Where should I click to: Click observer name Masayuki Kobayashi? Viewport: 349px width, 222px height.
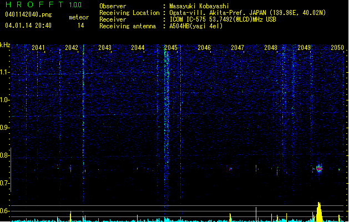click(x=199, y=6)
